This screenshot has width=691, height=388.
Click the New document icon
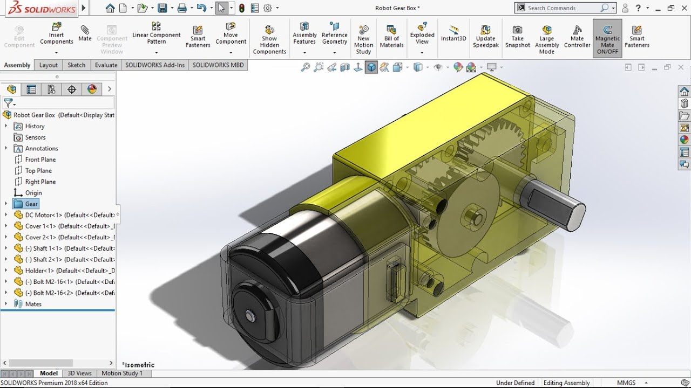tap(123, 8)
